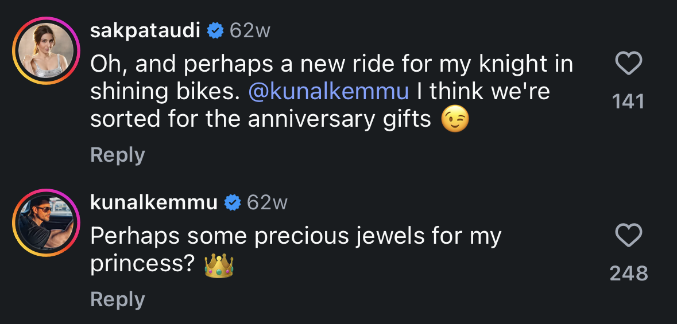The height and width of the screenshot is (324, 677).
Task: Tap the crown emoji after 'princess?'
Action: tap(219, 265)
